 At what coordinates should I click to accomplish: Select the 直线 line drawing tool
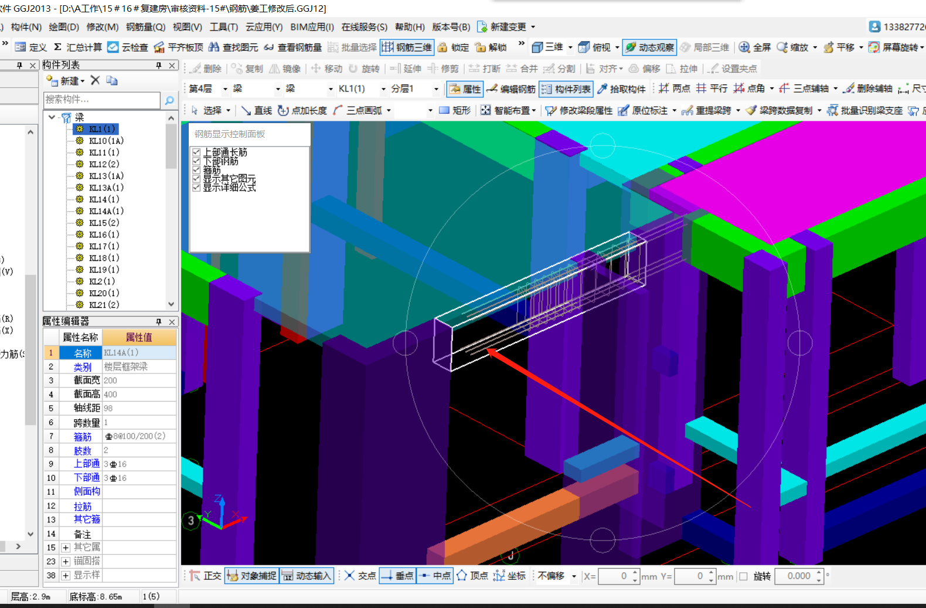pos(257,110)
